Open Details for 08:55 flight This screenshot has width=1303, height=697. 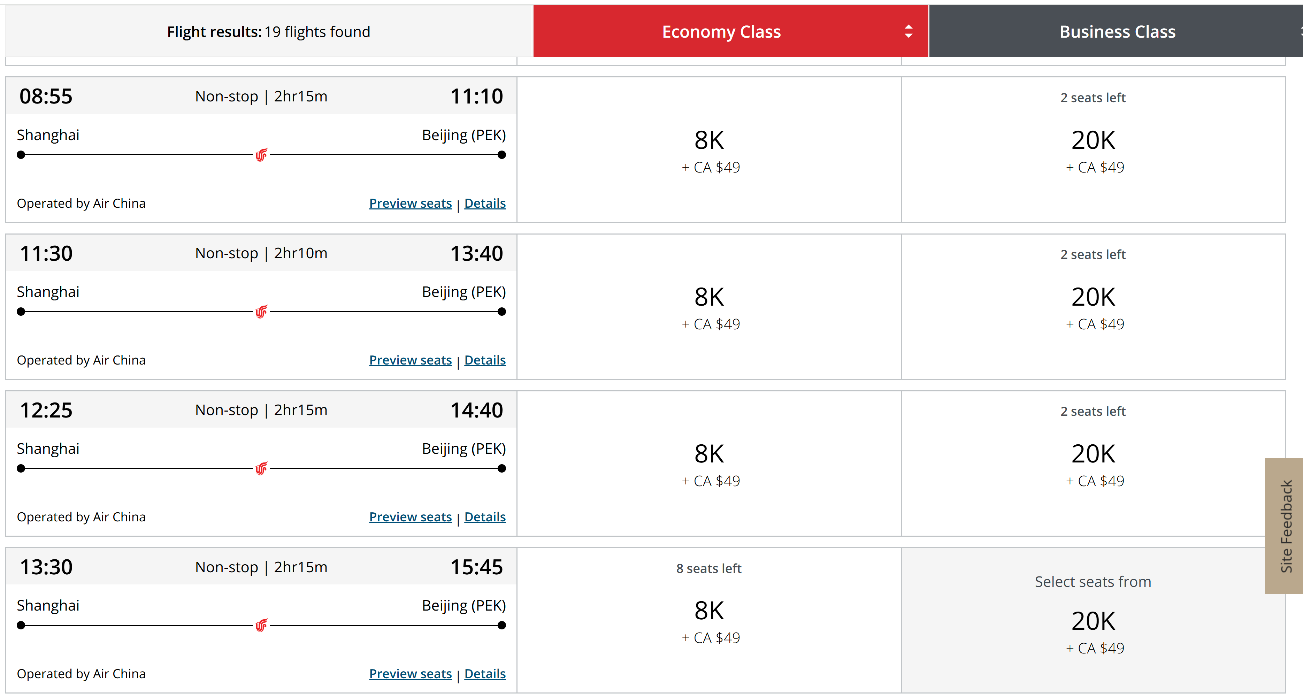485,203
